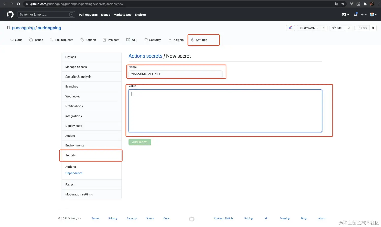
Task: Switch to repository Security tab
Action: pyautogui.click(x=152, y=40)
